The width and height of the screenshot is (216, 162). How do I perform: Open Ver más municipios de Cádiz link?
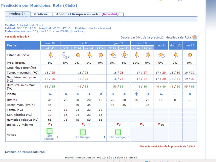[167, 146]
